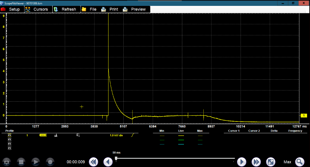
Task: Open the 1.0 kV/div scale setting
Action: [x=116, y=135]
